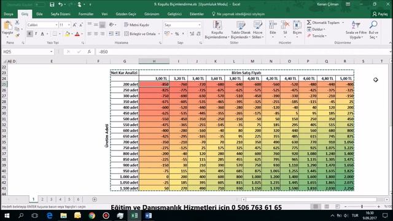The height and width of the screenshot is (221, 393).
Task: Click the zoom slider in status bar
Action: (362, 206)
